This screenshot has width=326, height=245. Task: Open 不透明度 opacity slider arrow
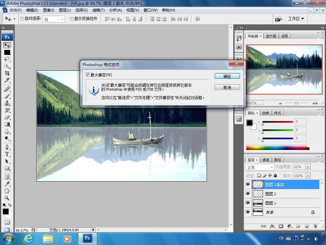point(308,167)
